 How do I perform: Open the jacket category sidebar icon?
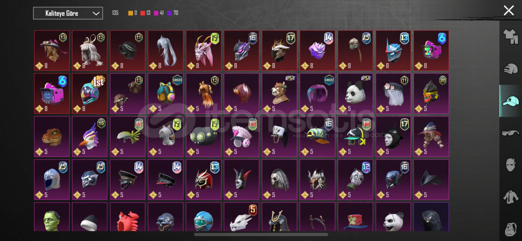tap(510, 197)
